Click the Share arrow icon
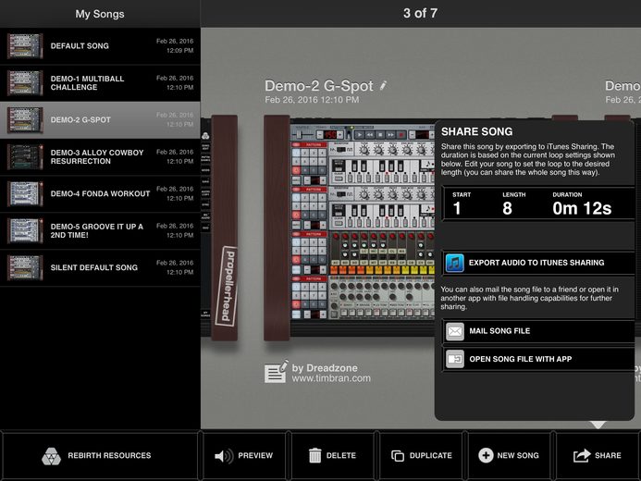Image resolution: width=641 pixels, height=481 pixels. [582, 455]
